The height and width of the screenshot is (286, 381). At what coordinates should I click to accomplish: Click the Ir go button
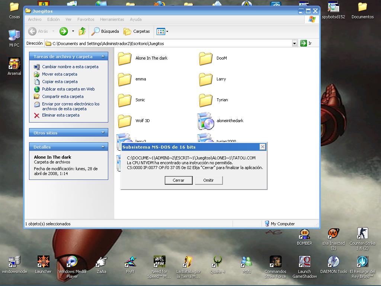pos(306,43)
